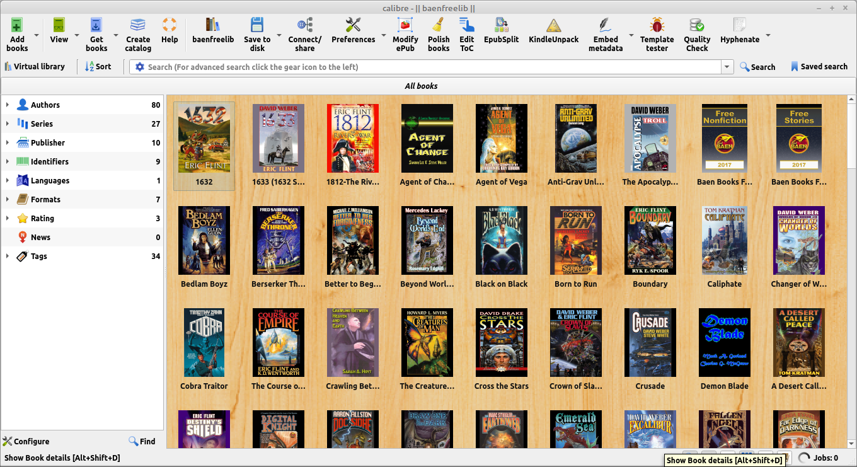
Task: Click the Get books download icon
Action: pos(96,25)
